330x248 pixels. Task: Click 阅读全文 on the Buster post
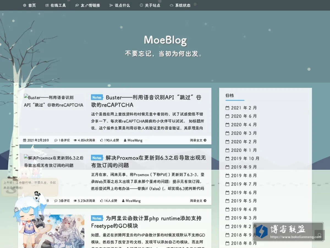click(198, 140)
